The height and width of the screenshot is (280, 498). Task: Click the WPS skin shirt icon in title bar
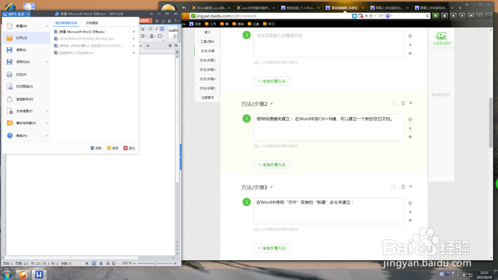tap(169, 21)
